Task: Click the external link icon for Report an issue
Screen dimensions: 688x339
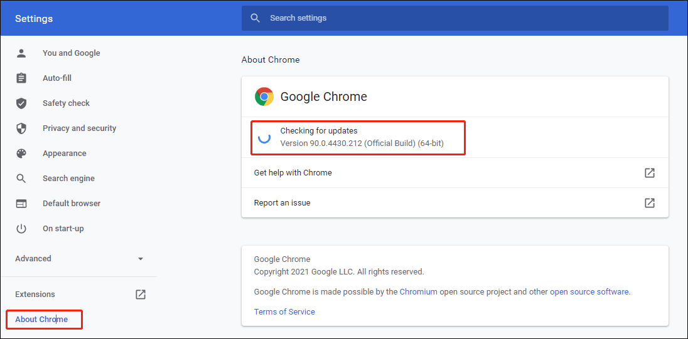Action: (x=649, y=203)
